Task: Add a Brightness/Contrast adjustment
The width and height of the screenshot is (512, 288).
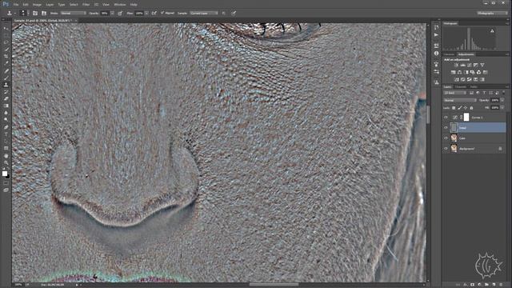Action: pyautogui.click(x=456, y=65)
